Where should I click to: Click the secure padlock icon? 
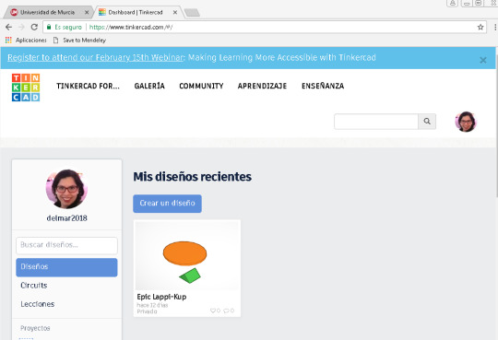[49, 28]
